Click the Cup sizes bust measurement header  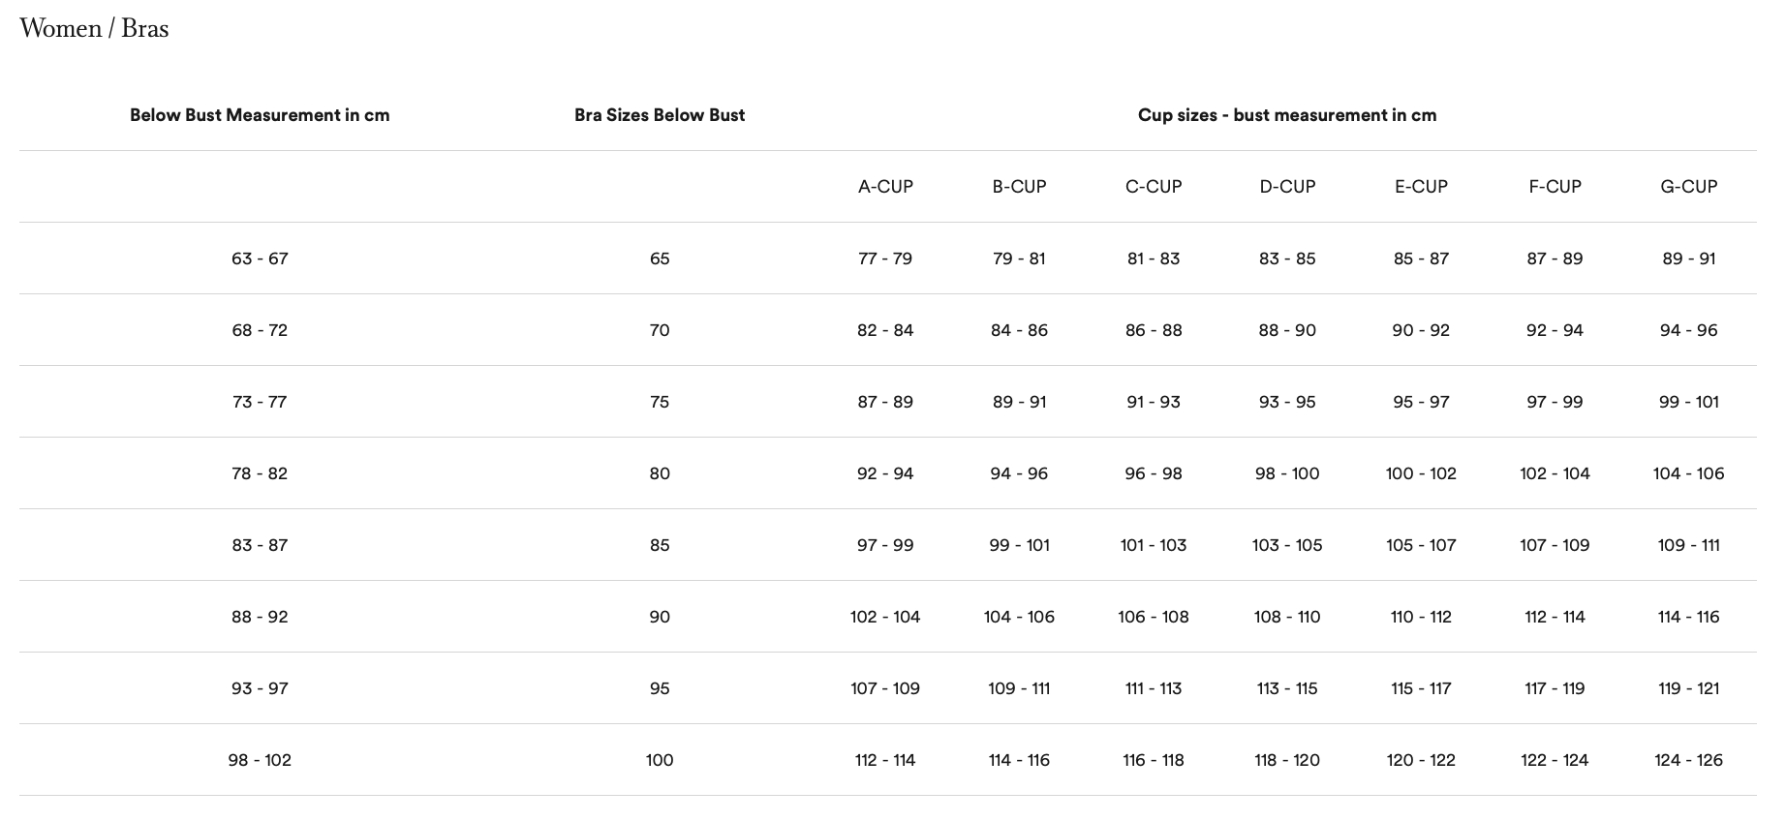tap(1287, 115)
